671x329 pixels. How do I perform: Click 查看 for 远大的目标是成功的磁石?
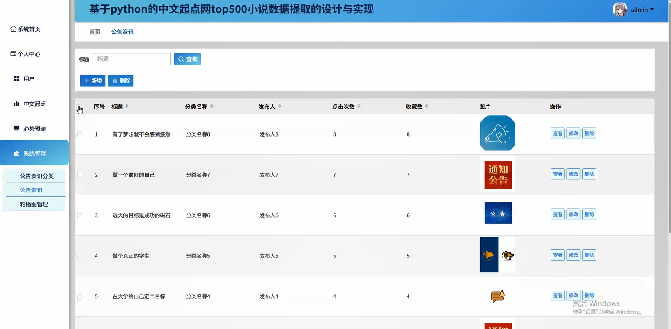[x=558, y=215]
